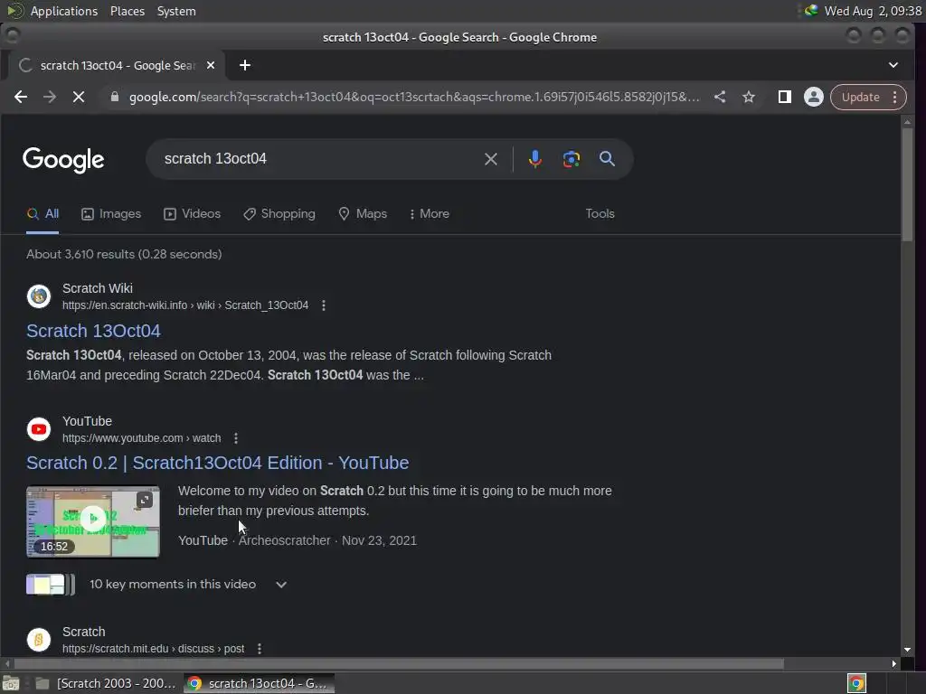Image resolution: width=926 pixels, height=694 pixels.
Task: Open a new Chrome tab
Action: coord(244,65)
